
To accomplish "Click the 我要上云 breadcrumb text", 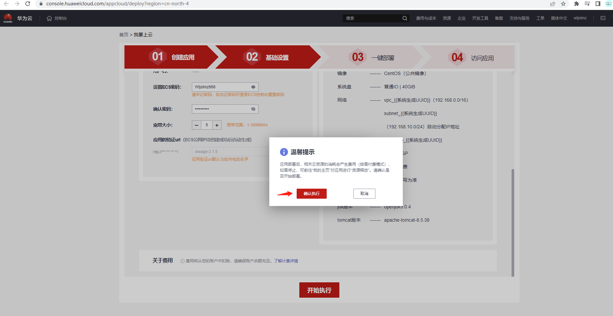I will 143,35.
